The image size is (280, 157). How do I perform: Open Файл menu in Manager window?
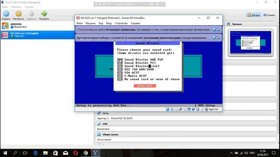pos(5,7)
